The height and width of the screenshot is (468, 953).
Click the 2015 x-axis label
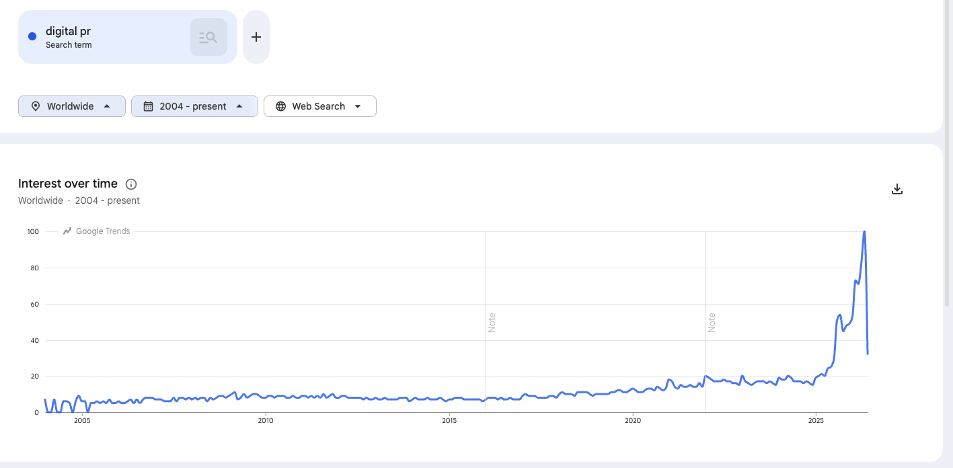pos(449,421)
